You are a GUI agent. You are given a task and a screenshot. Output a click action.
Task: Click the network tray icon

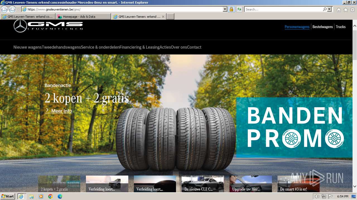point(324,196)
